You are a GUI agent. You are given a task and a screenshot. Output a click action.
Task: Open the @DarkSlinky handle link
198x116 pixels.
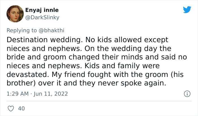tap(42, 17)
